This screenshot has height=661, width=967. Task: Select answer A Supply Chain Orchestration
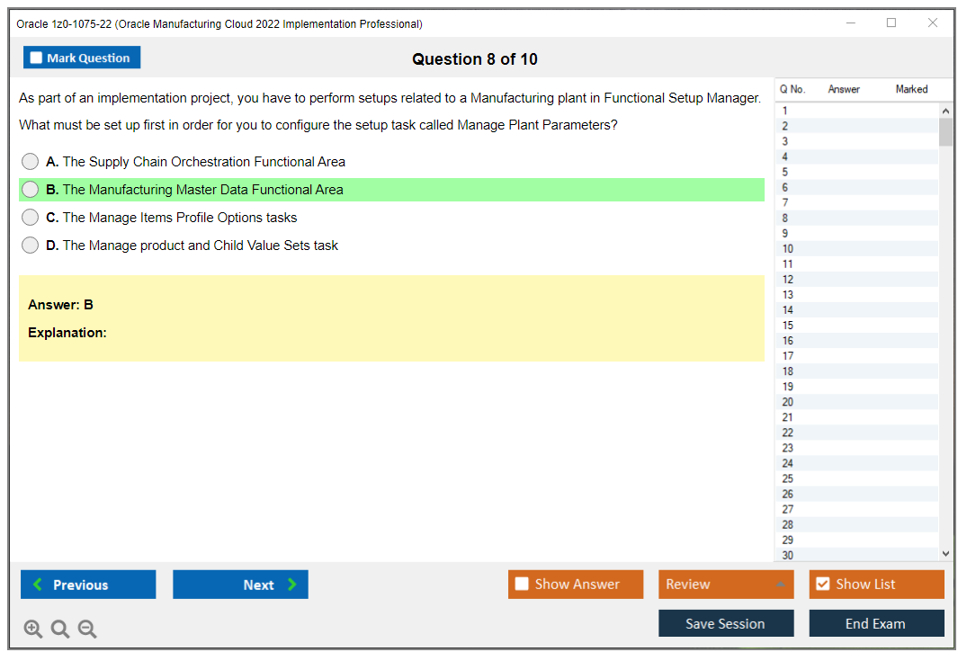(31, 162)
